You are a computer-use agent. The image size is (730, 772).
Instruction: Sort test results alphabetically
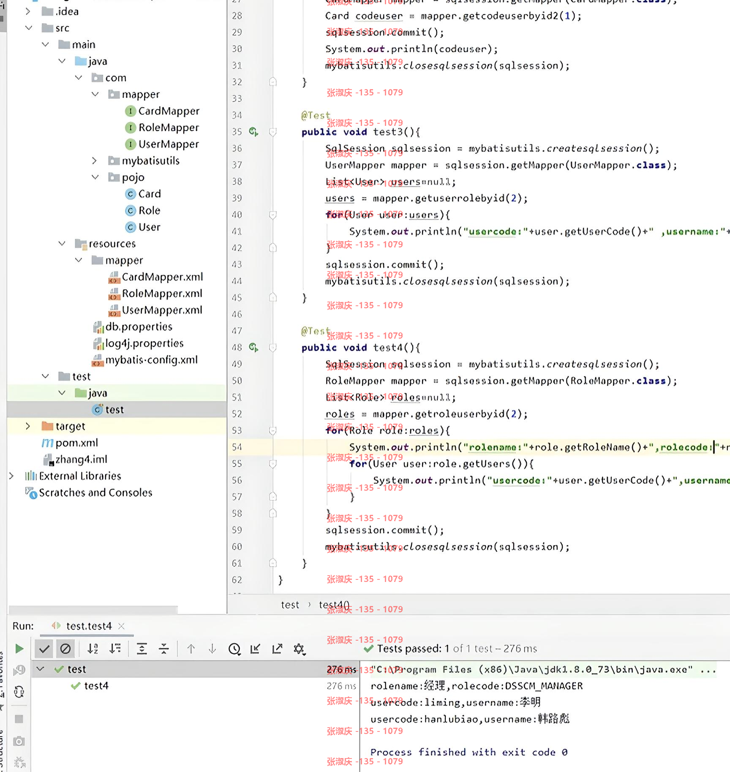coord(93,649)
